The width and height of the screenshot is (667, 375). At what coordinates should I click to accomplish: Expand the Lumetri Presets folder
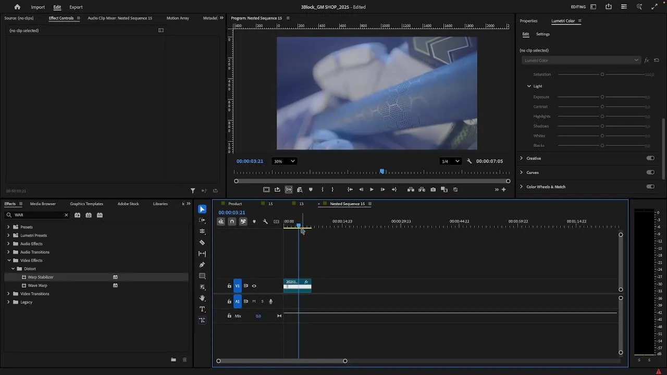tap(8, 235)
